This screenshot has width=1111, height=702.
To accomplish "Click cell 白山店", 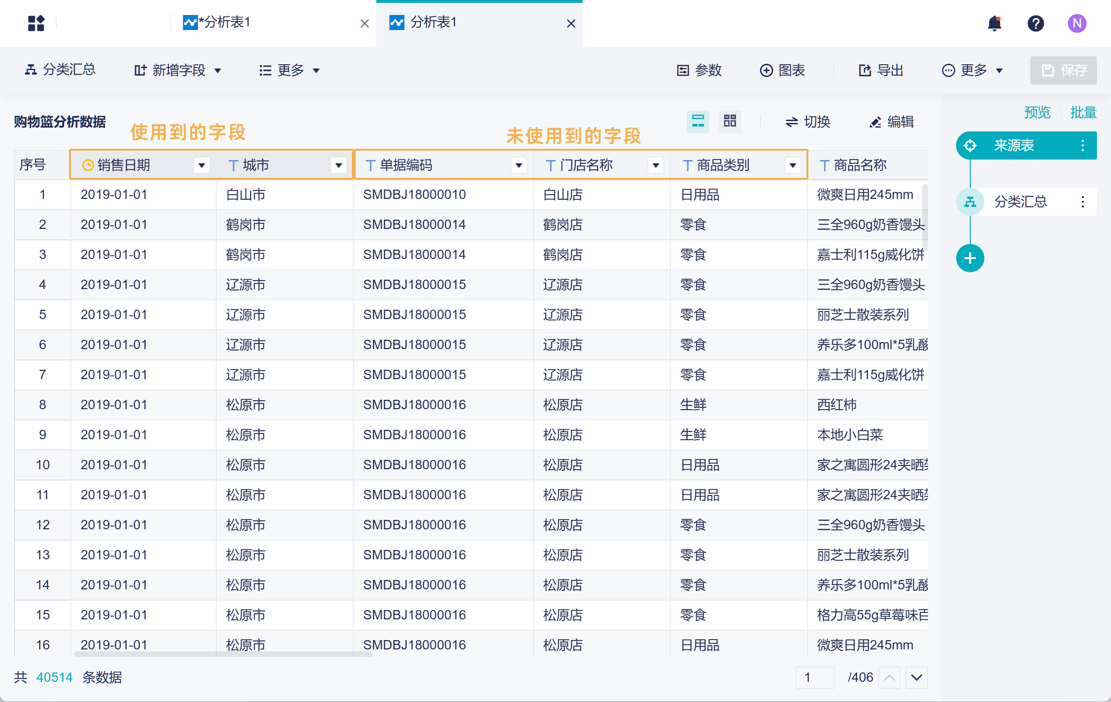I will tap(601, 195).
